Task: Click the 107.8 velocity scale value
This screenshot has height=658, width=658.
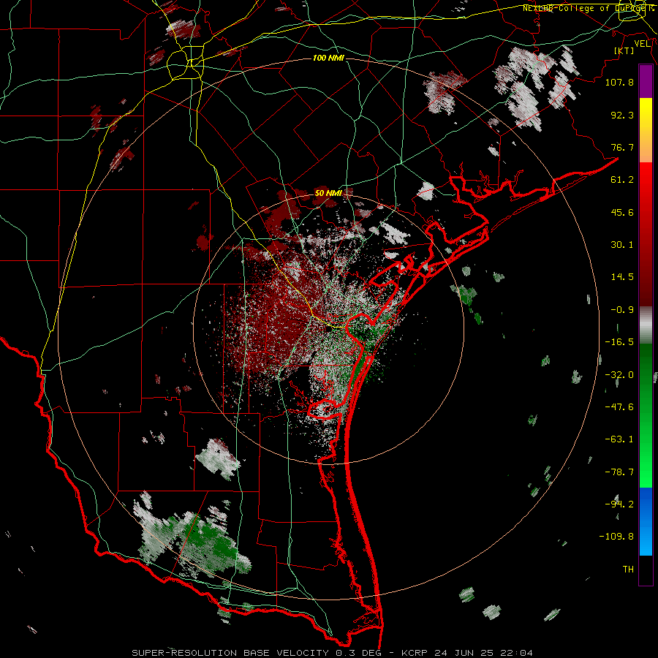Action: tap(619, 82)
